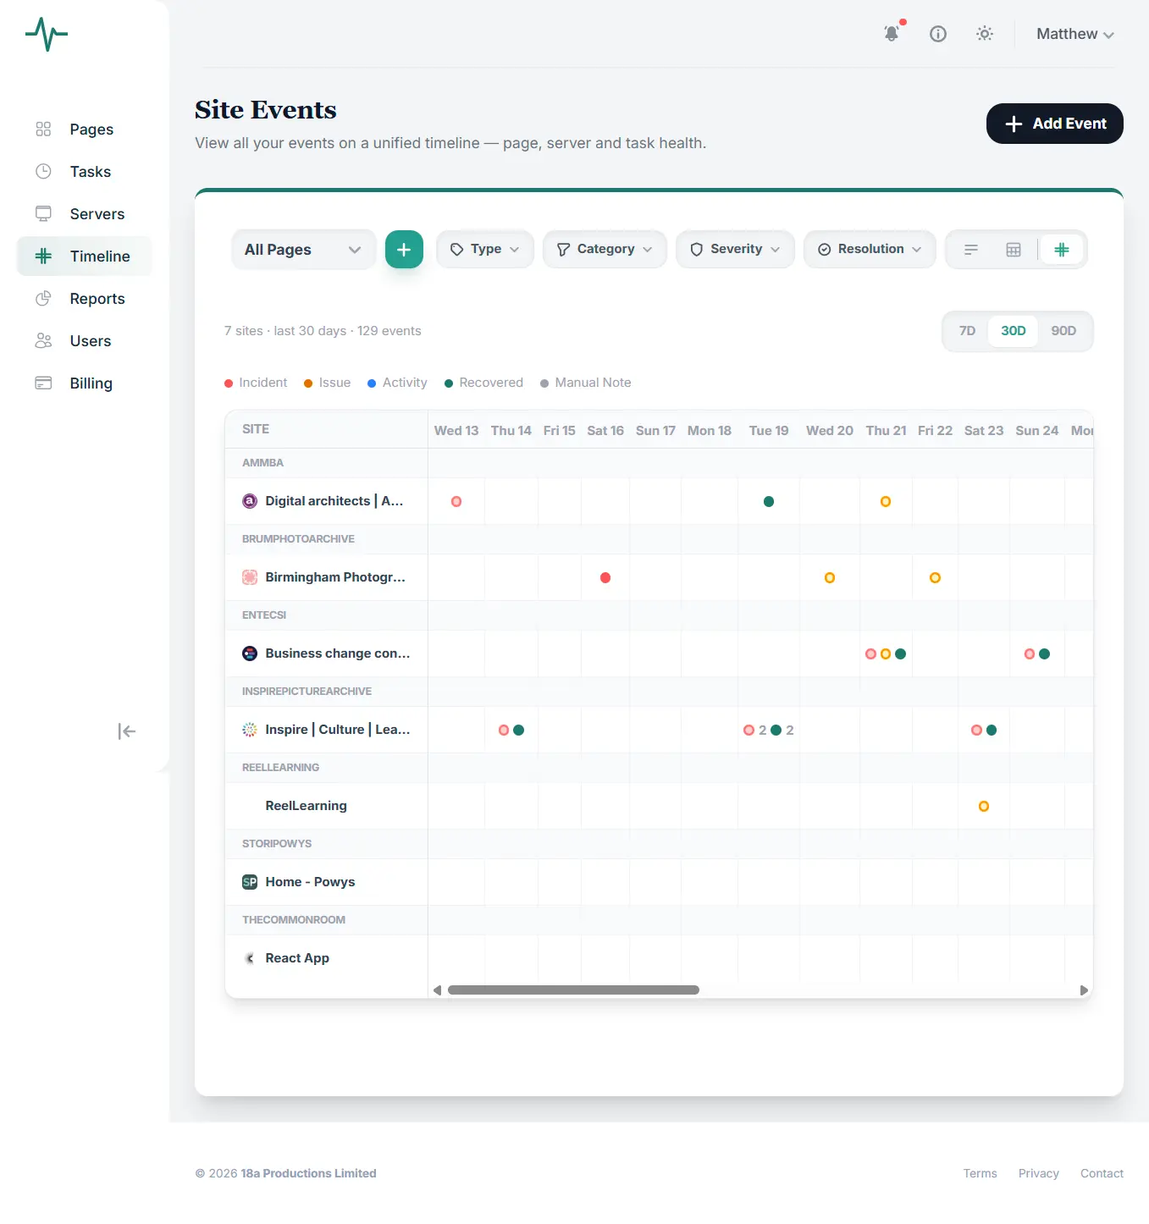Click Birmingham Photogr... favicon icon
The height and width of the screenshot is (1224, 1149).
pos(250,577)
